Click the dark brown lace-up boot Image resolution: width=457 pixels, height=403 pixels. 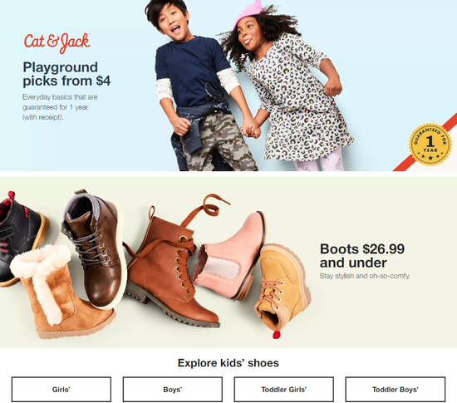[x=95, y=249]
